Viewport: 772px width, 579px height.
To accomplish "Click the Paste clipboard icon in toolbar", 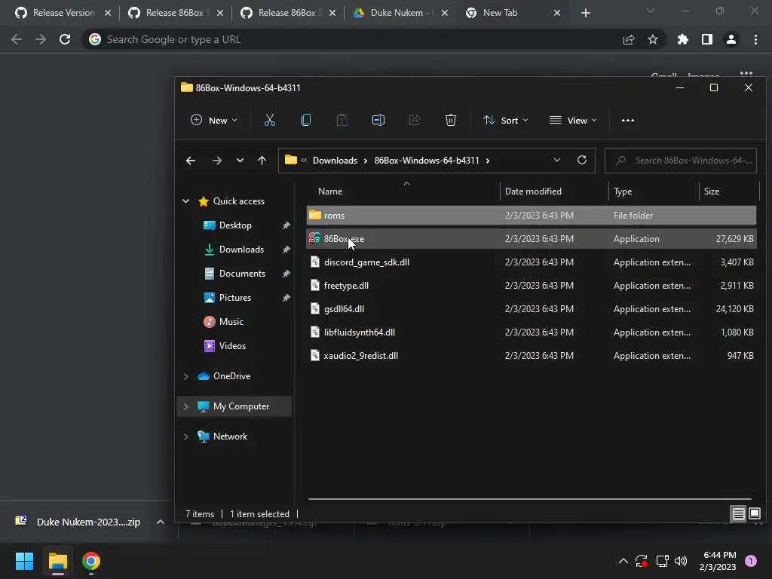I will (x=342, y=120).
